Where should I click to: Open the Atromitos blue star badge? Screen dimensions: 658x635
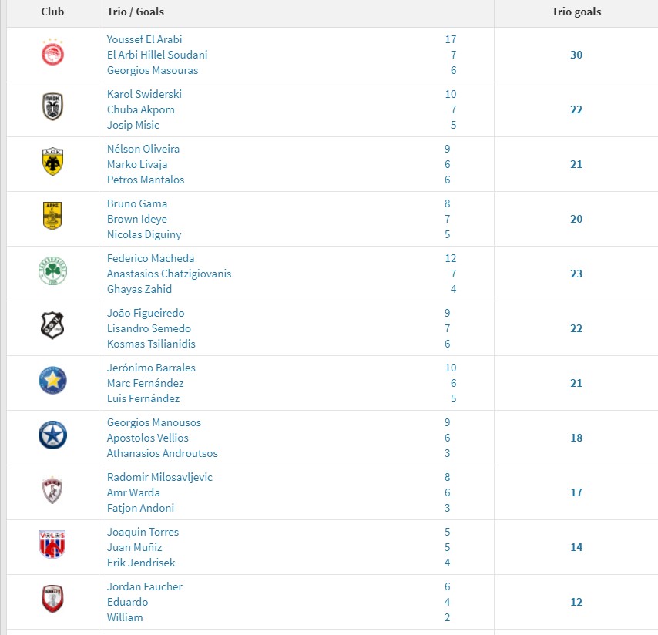pyautogui.click(x=52, y=435)
